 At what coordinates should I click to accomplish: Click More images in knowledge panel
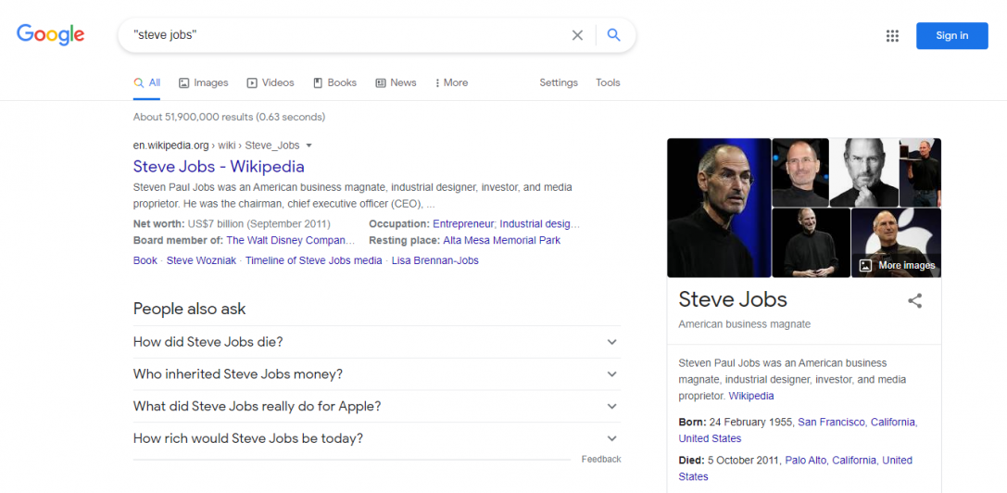[x=897, y=265]
